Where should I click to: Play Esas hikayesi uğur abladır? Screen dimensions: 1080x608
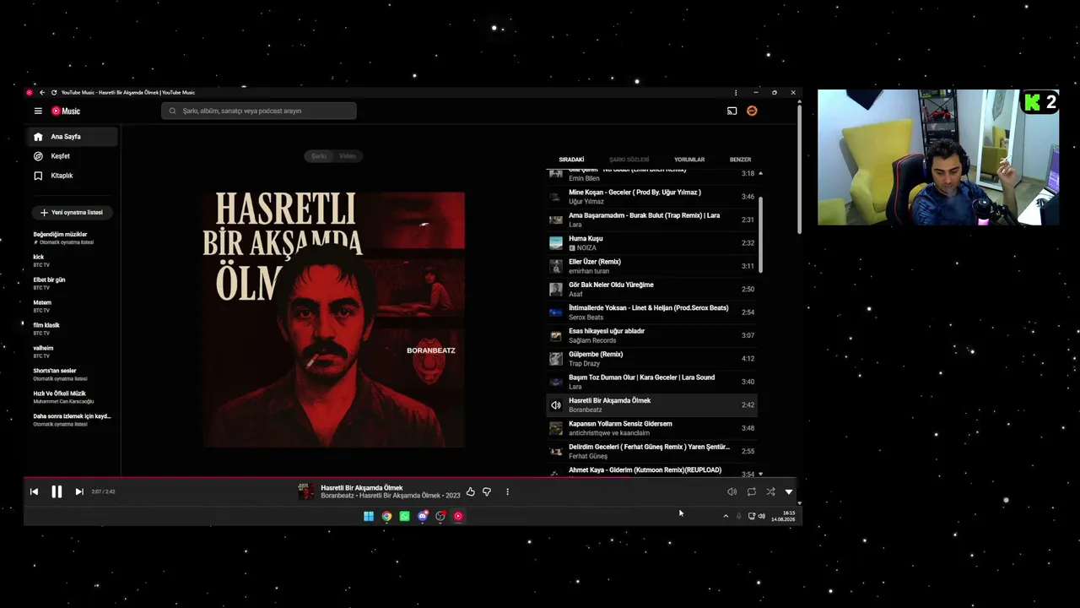[652, 335]
